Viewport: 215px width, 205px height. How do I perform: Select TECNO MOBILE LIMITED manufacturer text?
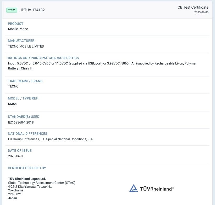click(x=26, y=46)
